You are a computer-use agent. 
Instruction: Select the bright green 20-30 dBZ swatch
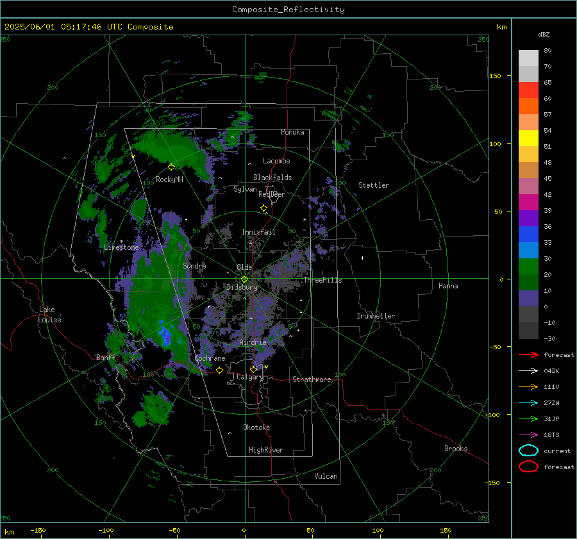coord(528,267)
